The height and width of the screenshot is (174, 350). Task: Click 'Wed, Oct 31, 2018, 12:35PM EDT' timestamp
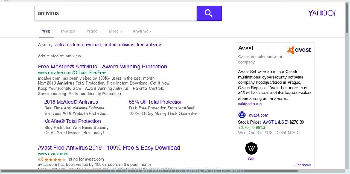[269, 133]
